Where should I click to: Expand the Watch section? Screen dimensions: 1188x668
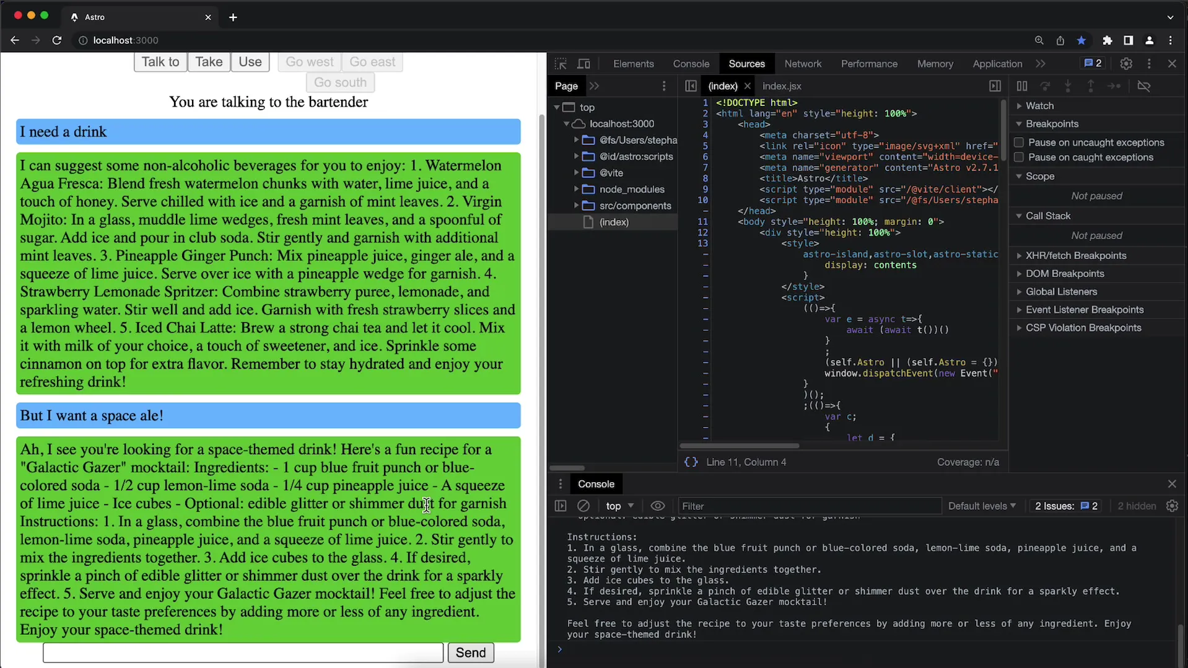point(1039,106)
